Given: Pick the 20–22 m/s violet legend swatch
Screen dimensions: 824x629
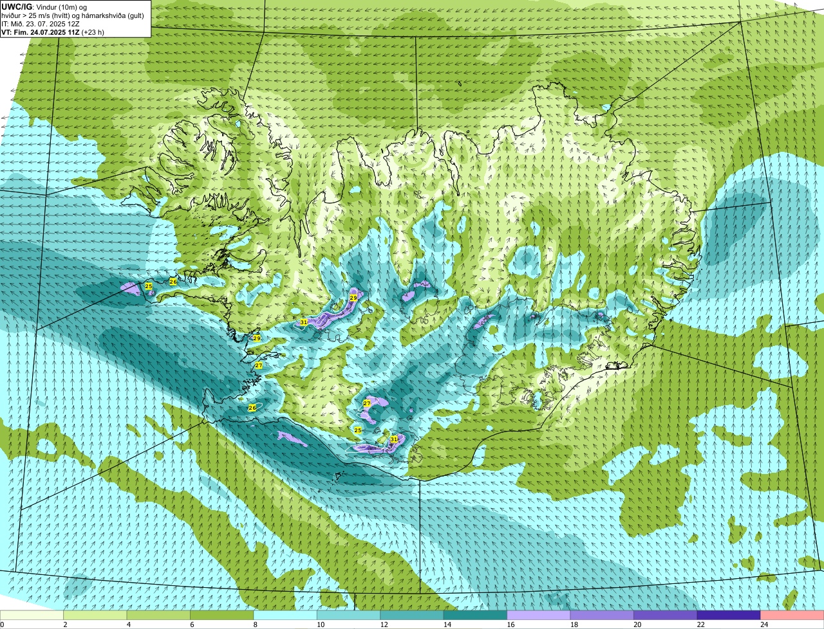Looking at the screenshot, I should [x=666, y=615].
